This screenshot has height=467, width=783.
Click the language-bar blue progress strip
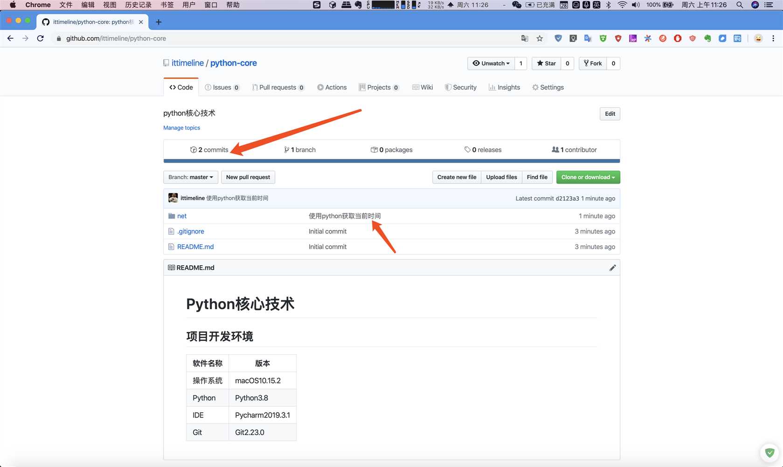392,161
